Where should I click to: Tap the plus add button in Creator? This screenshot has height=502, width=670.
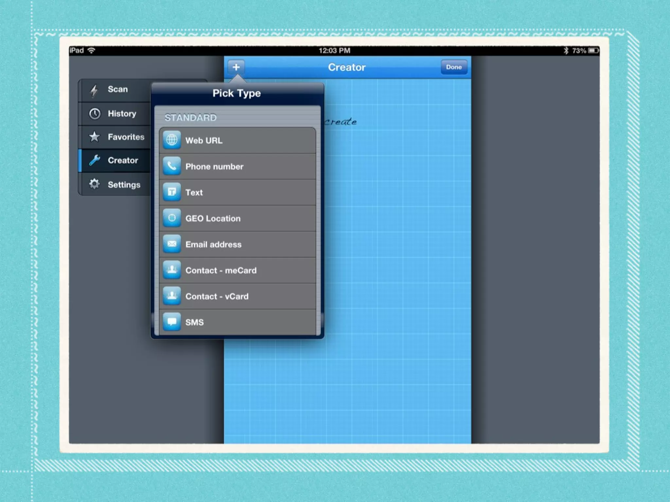[x=236, y=67]
